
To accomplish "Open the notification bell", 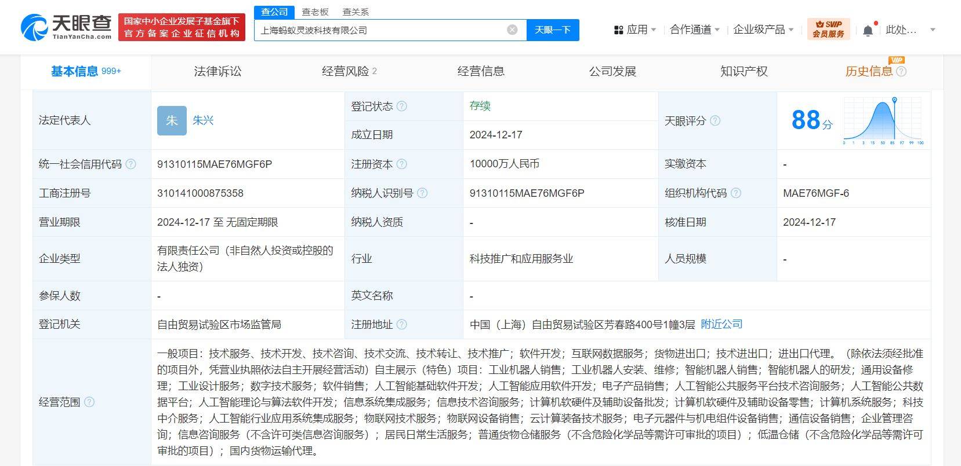I will 868,31.
